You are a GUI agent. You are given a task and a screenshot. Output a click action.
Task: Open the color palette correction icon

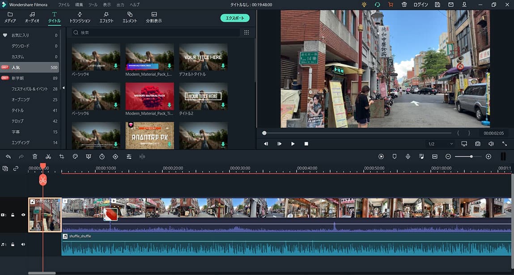click(x=75, y=157)
